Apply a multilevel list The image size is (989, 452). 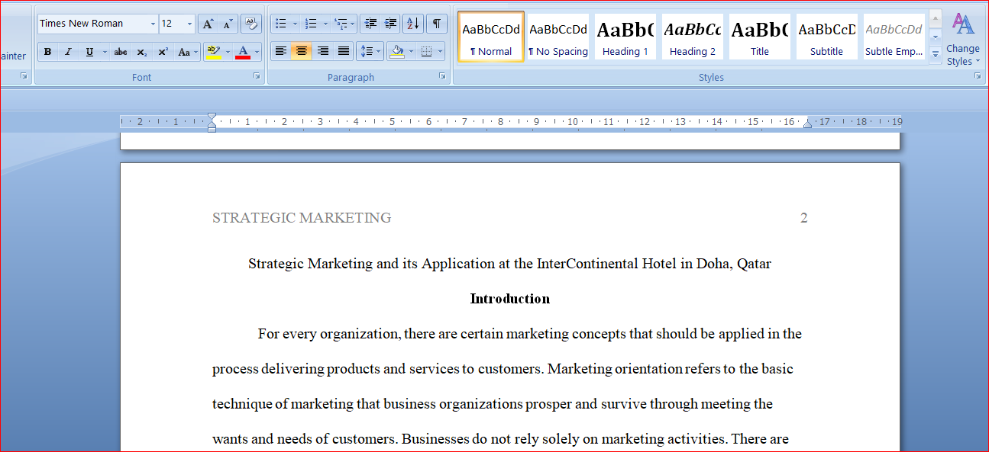click(x=344, y=24)
